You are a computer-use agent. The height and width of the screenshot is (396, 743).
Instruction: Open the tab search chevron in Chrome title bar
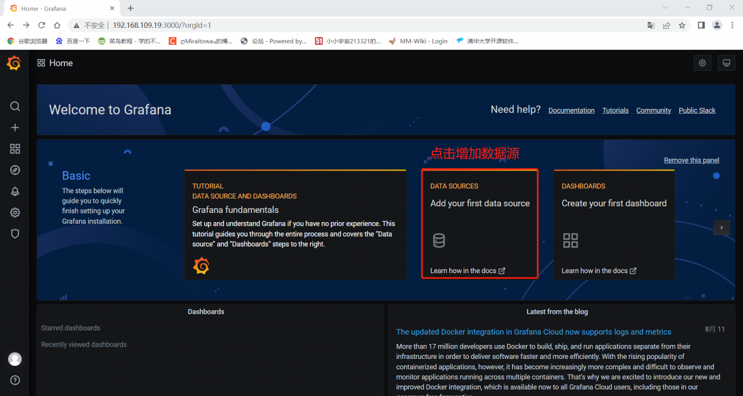pyautogui.click(x=665, y=8)
